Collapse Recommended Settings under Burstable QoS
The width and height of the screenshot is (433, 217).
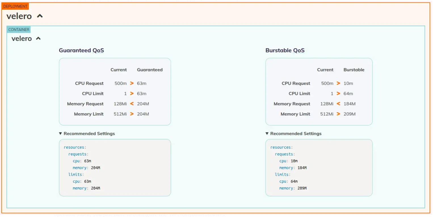(293, 134)
